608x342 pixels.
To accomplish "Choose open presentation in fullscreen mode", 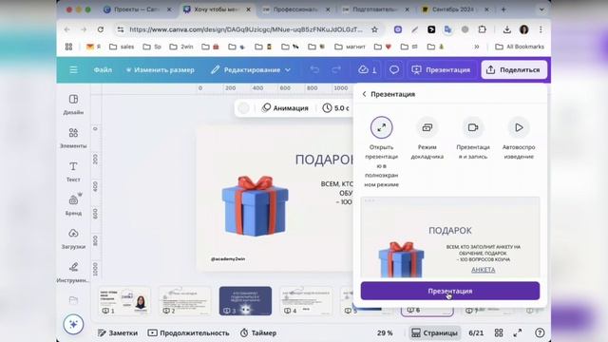I will click(381, 127).
